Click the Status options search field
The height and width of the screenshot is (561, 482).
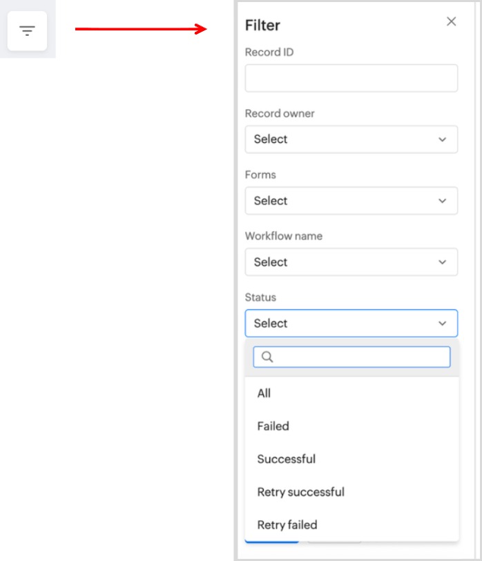pyautogui.click(x=359, y=357)
